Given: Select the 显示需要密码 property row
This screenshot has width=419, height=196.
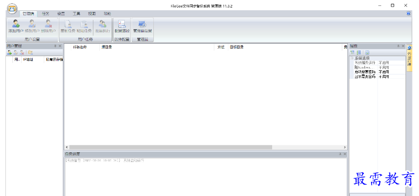Looking at the screenshot, I should click(x=377, y=77).
